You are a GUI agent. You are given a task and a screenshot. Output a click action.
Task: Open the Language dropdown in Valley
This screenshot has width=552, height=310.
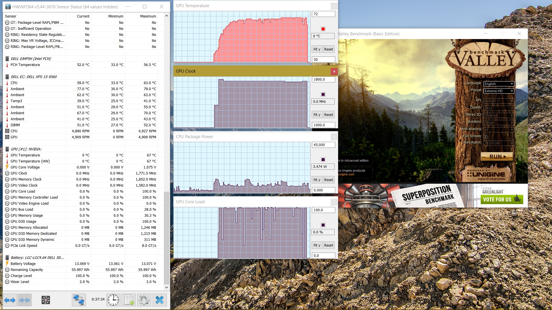(x=499, y=84)
